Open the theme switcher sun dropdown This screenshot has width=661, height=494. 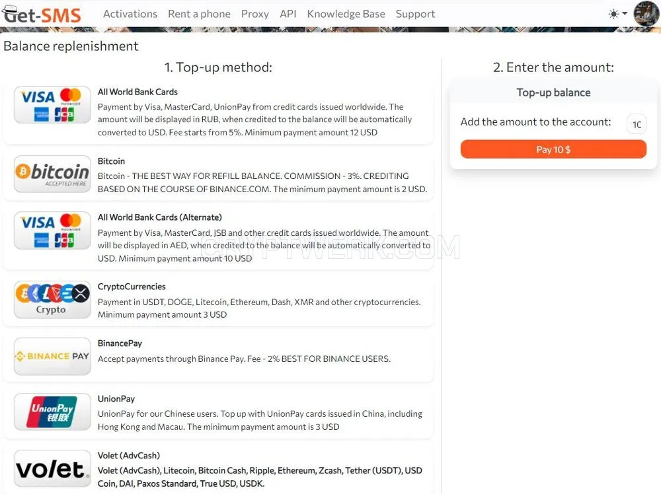point(617,14)
